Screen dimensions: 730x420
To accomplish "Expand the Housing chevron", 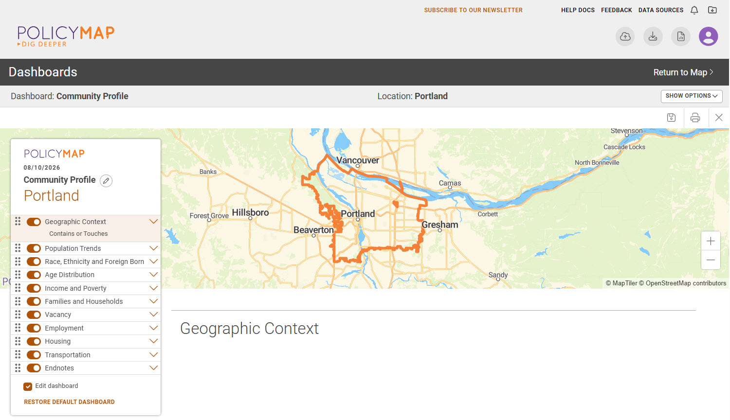I will (154, 341).
